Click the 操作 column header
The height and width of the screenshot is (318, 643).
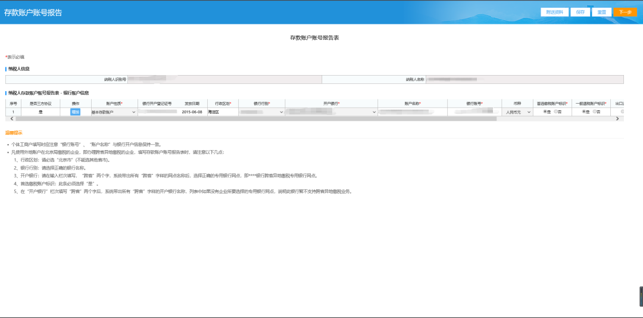click(x=76, y=104)
